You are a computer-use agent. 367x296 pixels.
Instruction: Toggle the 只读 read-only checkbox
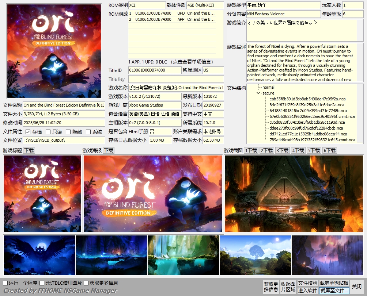click(48, 132)
